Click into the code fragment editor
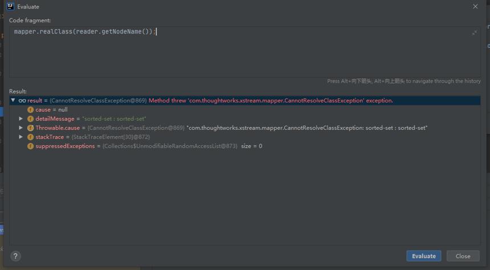The image size is (490, 270). [245, 52]
